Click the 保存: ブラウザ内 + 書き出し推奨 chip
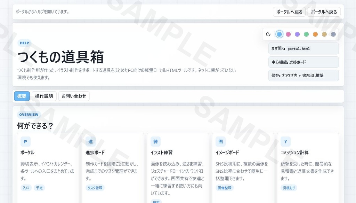Image resolution: width=356 pixels, height=203 pixels. [x=304, y=76]
